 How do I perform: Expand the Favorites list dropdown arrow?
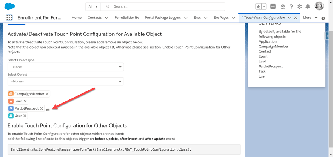264,7
